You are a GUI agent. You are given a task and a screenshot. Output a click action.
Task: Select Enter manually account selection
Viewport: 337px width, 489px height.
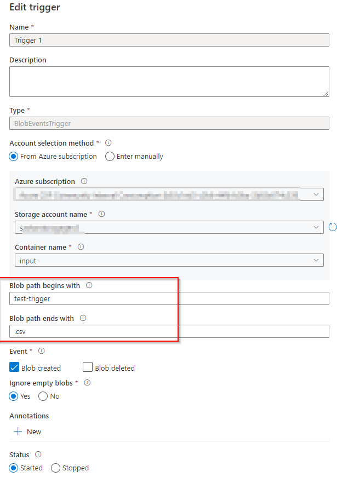(x=110, y=156)
